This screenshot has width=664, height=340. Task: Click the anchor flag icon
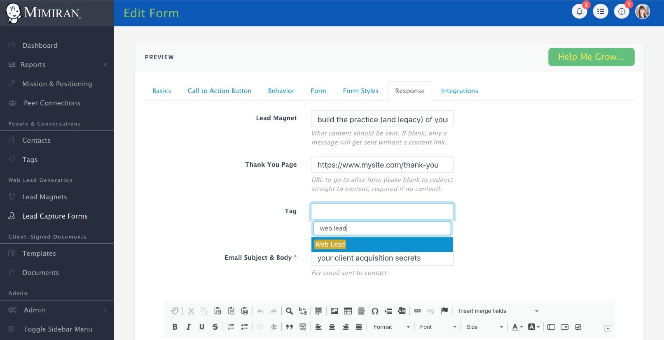pyautogui.click(x=444, y=311)
